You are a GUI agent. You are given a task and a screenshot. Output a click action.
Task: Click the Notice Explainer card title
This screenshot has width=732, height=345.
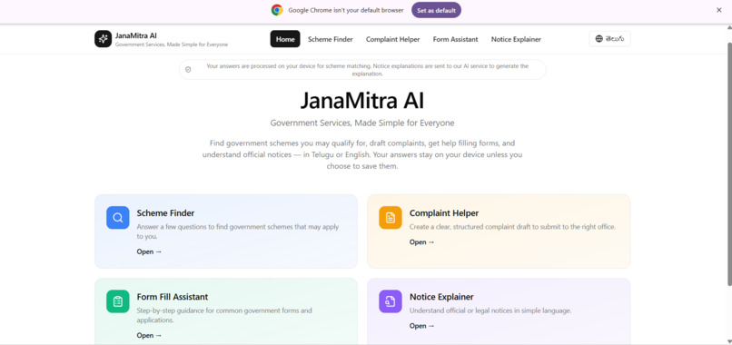(441, 297)
